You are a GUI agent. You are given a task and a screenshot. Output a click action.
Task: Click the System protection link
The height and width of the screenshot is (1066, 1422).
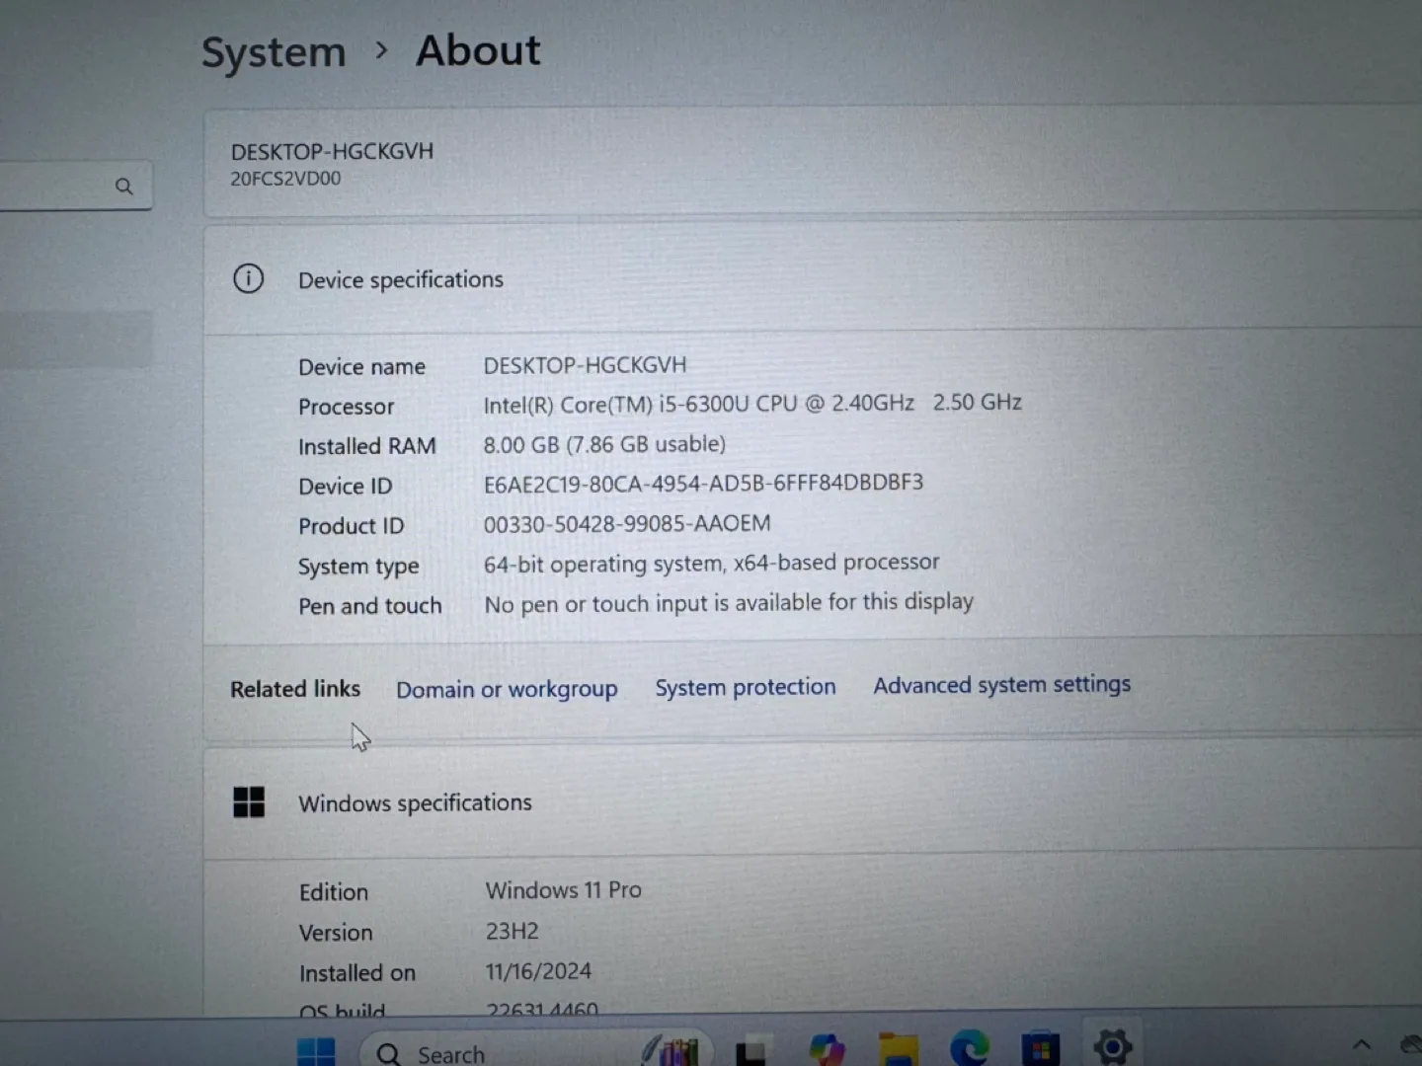coord(746,687)
